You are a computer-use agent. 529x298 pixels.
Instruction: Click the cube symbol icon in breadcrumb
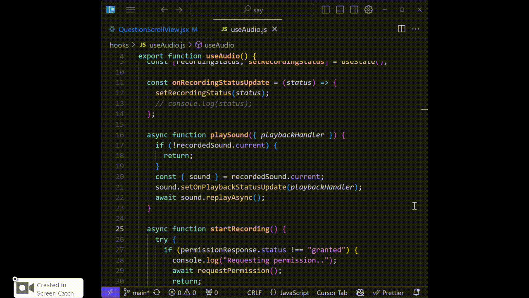click(198, 45)
